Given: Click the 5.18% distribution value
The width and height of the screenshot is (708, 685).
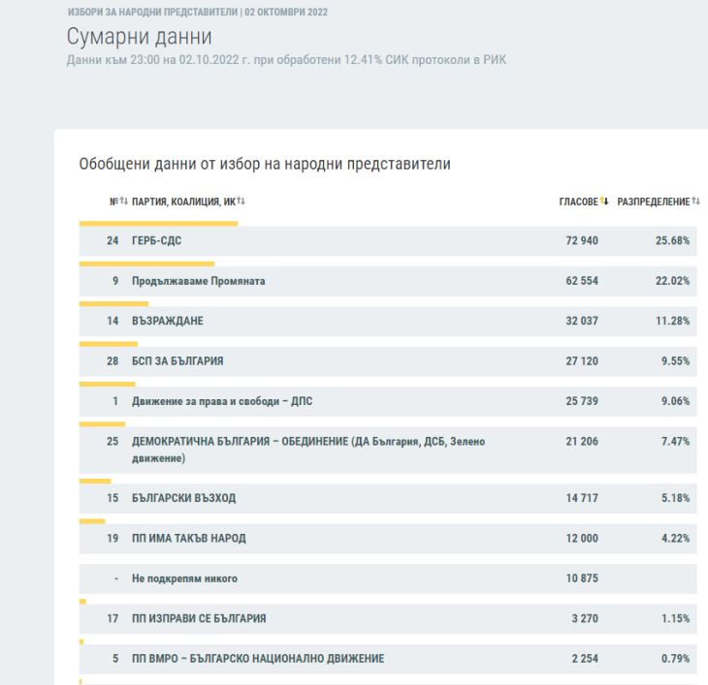Looking at the screenshot, I should pos(675,498).
